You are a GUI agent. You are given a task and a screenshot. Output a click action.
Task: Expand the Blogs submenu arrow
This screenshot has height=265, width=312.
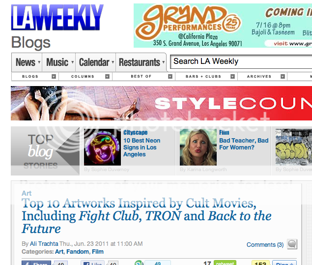[54, 77]
